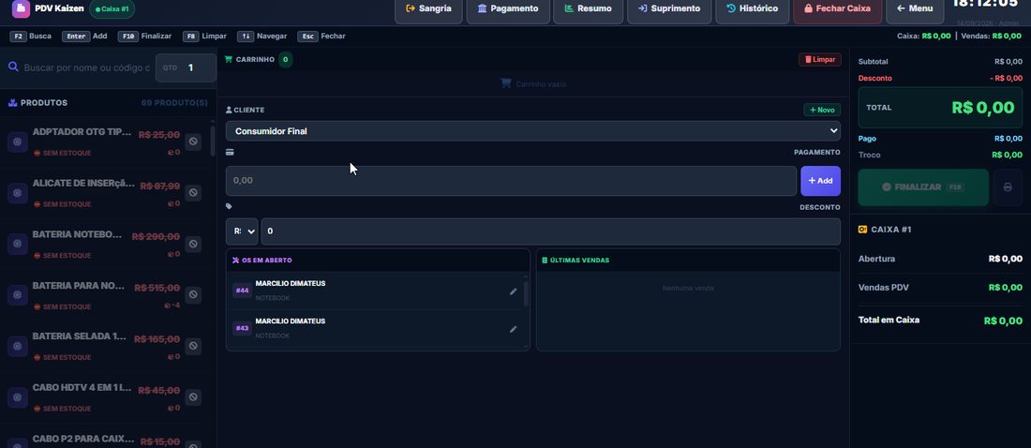
Task: Click the payment card icon
Action: [230, 152]
